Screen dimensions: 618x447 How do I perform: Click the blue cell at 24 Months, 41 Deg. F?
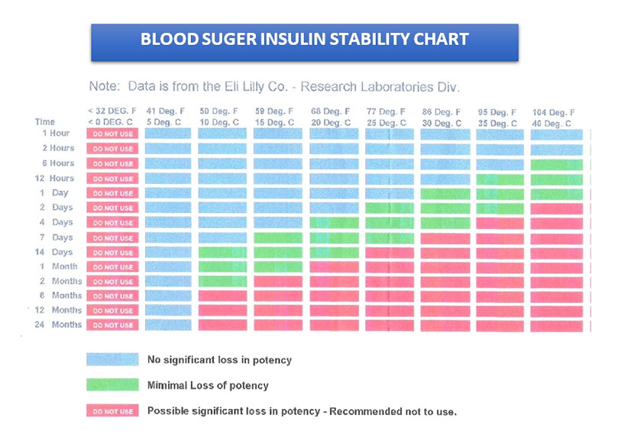[168, 325]
